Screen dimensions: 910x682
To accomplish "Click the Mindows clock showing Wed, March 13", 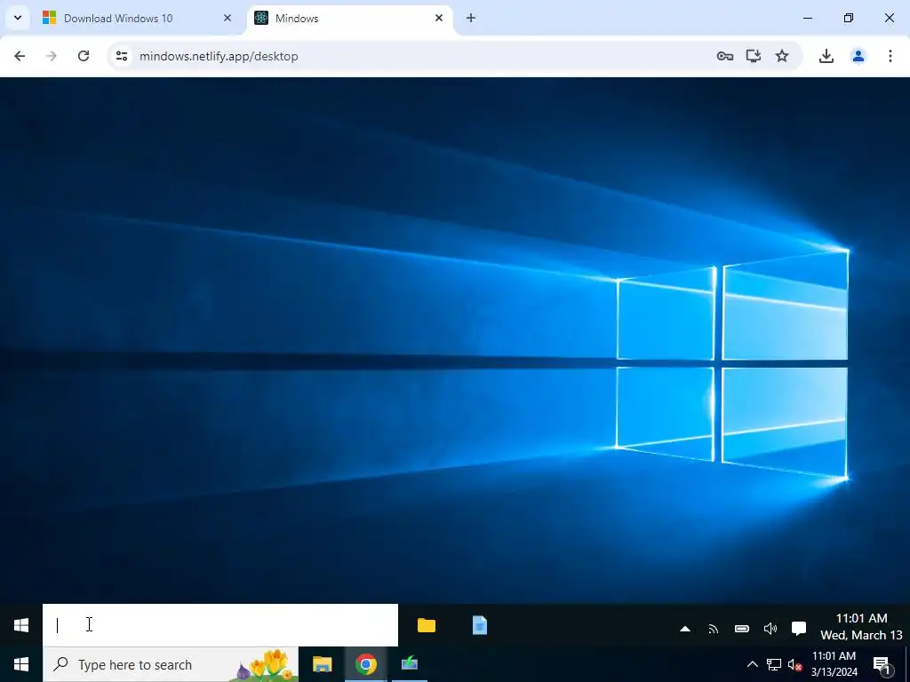I will click(861, 626).
